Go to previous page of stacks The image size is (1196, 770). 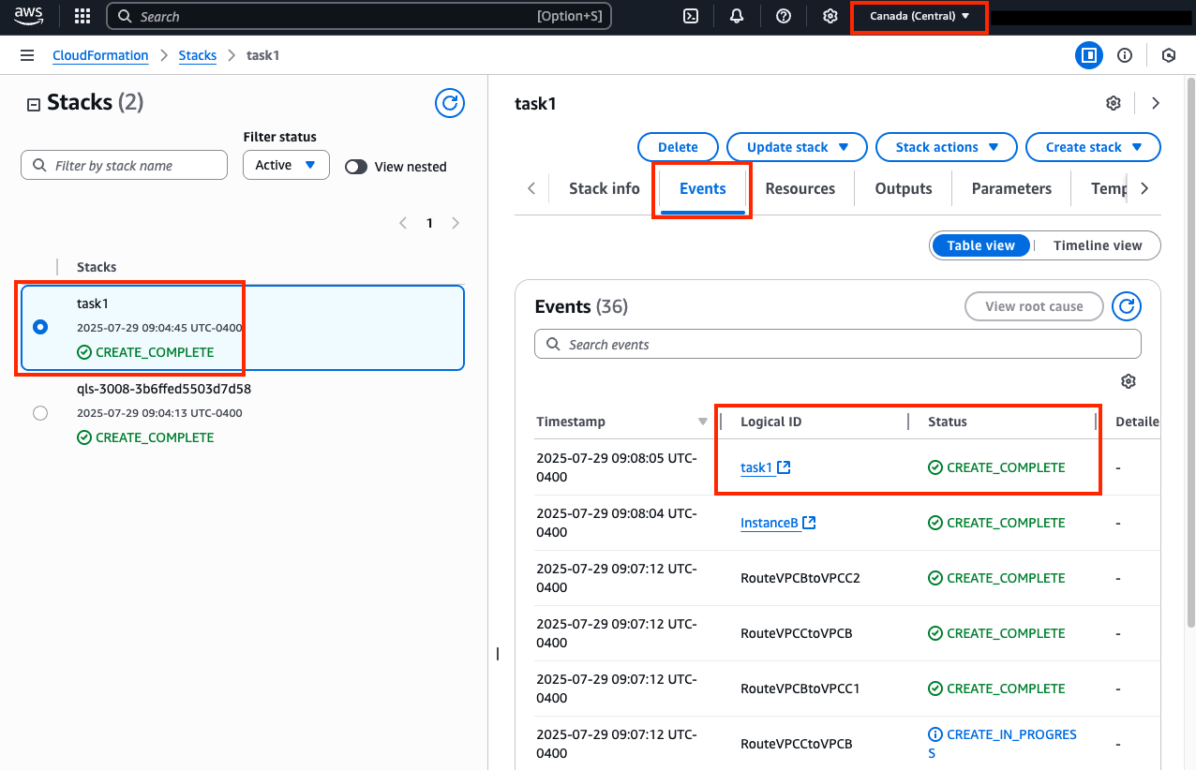coord(403,223)
